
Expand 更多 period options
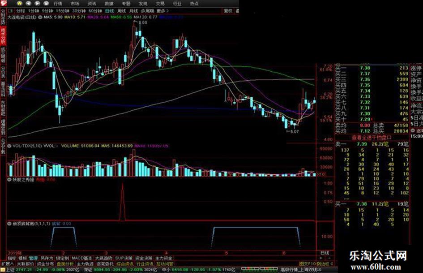pyautogui.click(x=162, y=11)
